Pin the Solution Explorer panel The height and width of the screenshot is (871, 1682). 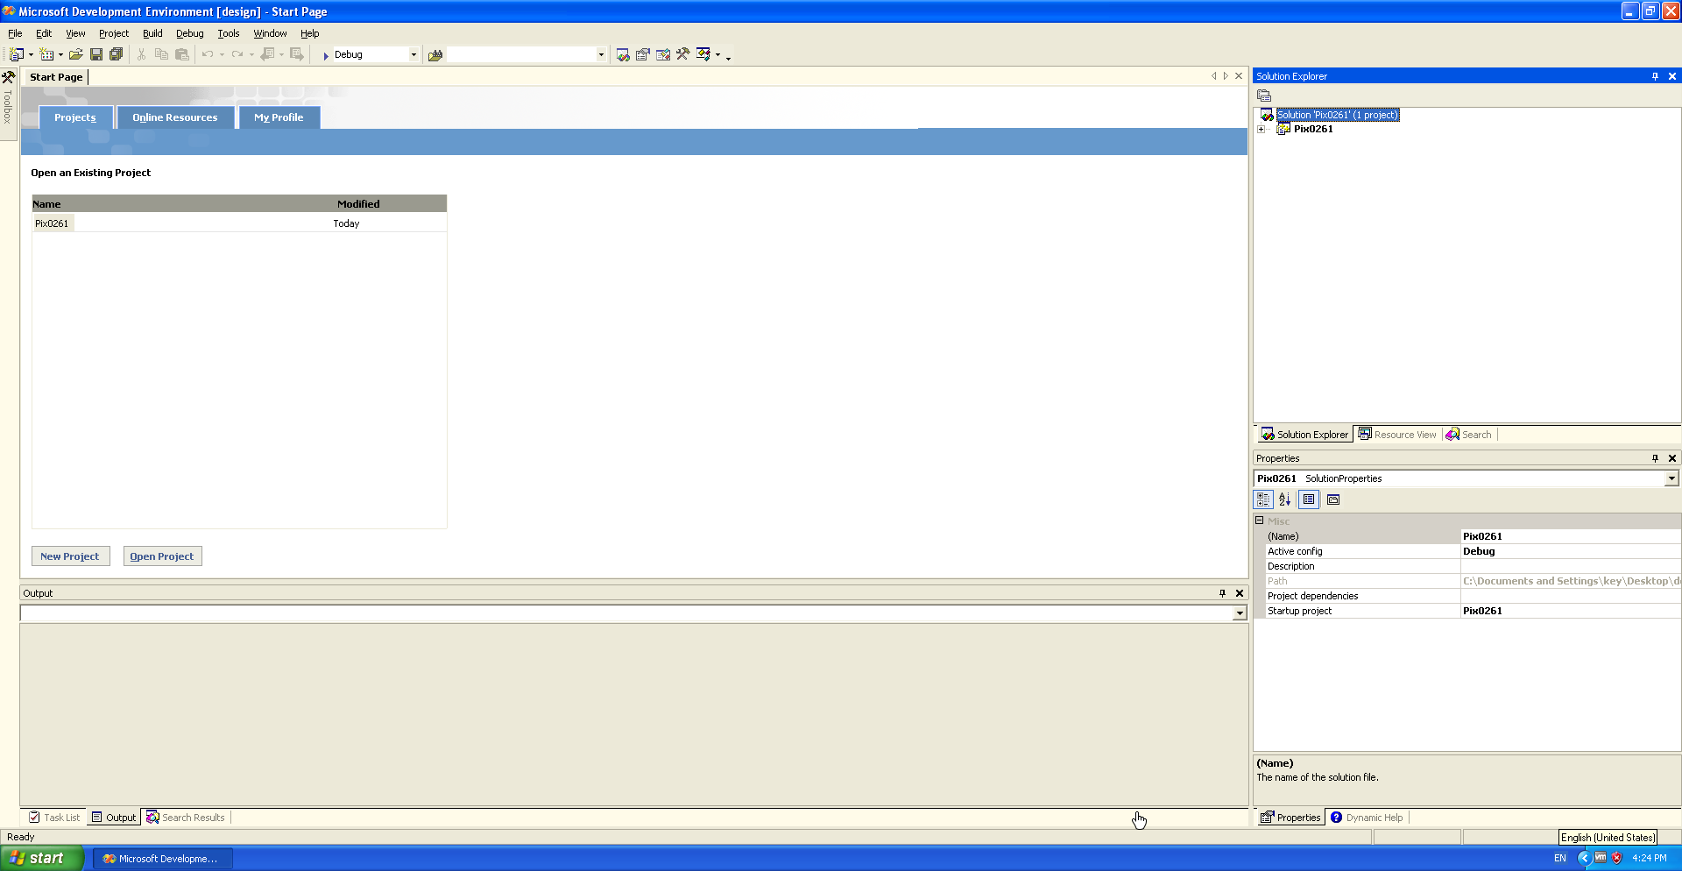click(1655, 76)
